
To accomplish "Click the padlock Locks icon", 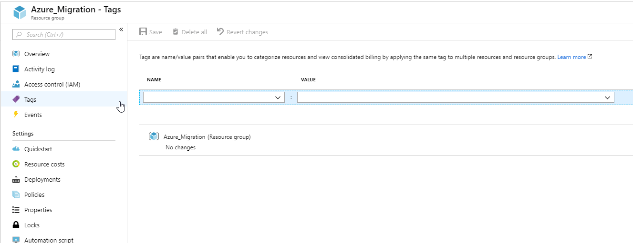I will pos(16,225).
